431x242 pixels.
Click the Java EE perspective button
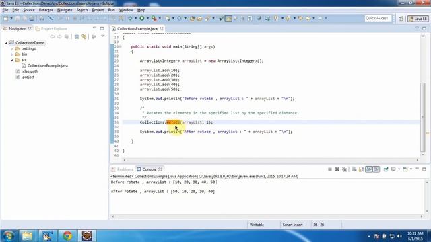point(418,19)
